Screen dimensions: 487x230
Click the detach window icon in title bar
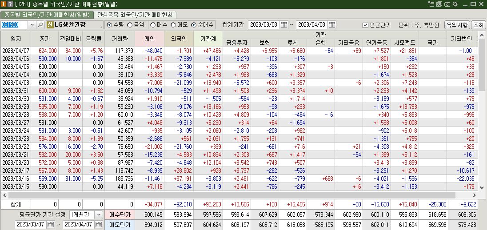point(431,4)
